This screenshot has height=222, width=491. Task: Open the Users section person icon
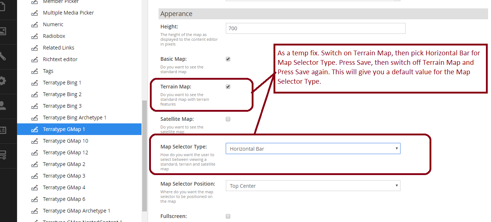coord(2,106)
